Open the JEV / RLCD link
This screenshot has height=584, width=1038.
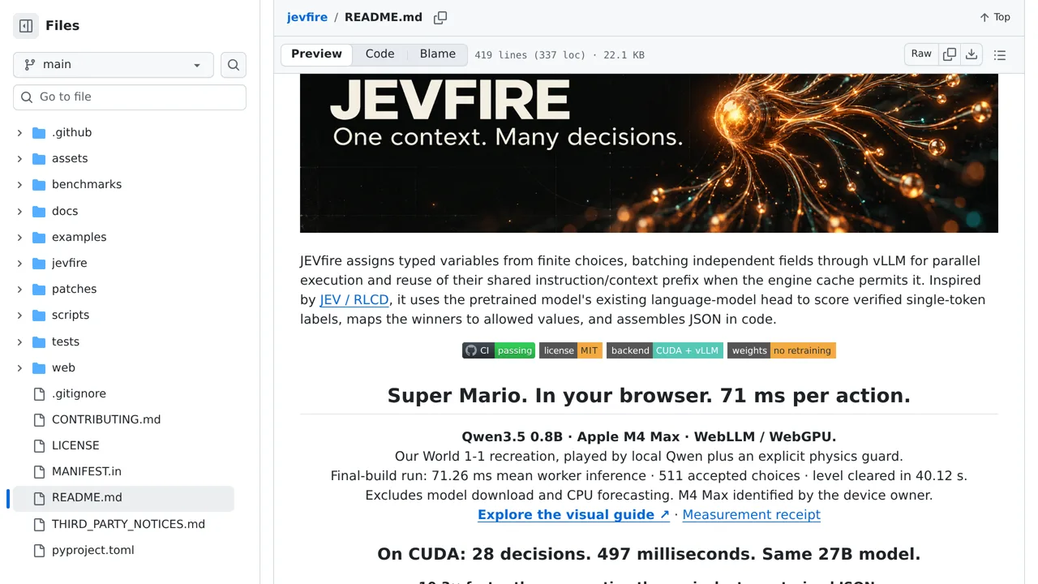coord(355,299)
